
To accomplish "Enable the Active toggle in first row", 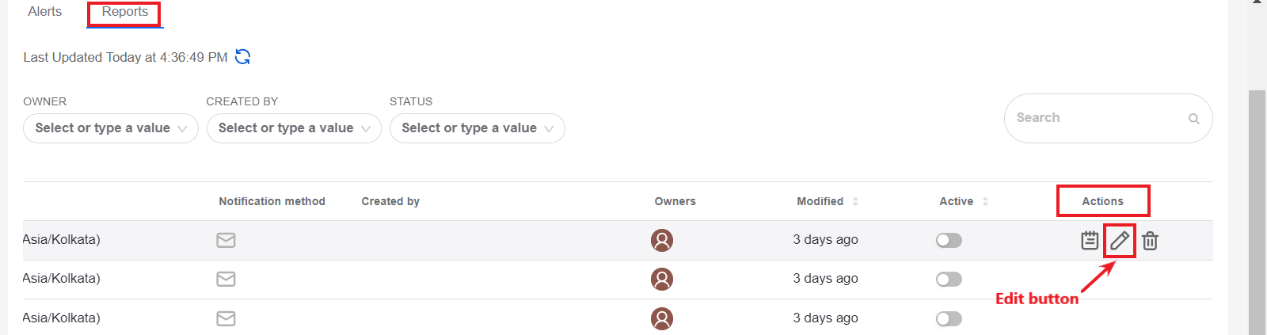I will pyautogui.click(x=949, y=240).
